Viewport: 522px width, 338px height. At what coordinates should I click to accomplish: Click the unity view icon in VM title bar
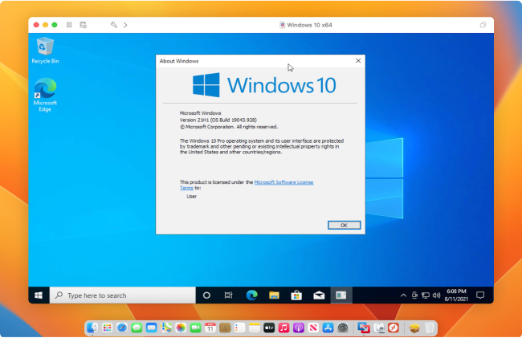click(483, 25)
